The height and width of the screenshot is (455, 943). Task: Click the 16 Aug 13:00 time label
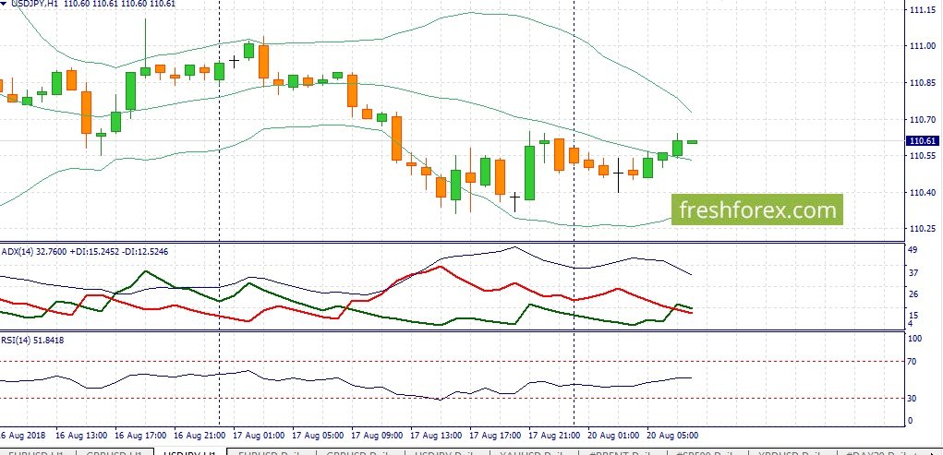(x=81, y=436)
